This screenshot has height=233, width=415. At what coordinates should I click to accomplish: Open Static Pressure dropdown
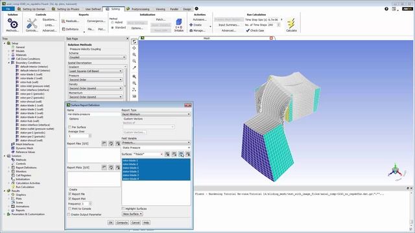(x=156, y=148)
